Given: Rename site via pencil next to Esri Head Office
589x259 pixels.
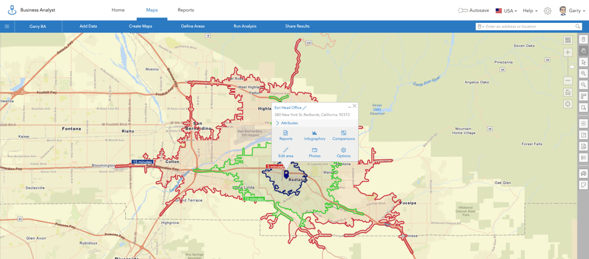Looking at the screenshot, I should (305, 108).
